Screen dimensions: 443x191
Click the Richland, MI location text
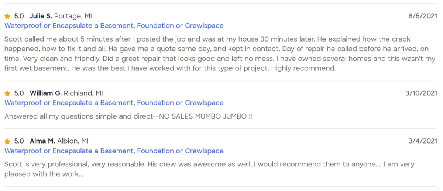83,93
